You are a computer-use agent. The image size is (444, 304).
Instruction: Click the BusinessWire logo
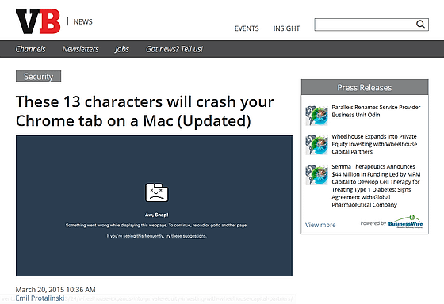pos(405,222)
